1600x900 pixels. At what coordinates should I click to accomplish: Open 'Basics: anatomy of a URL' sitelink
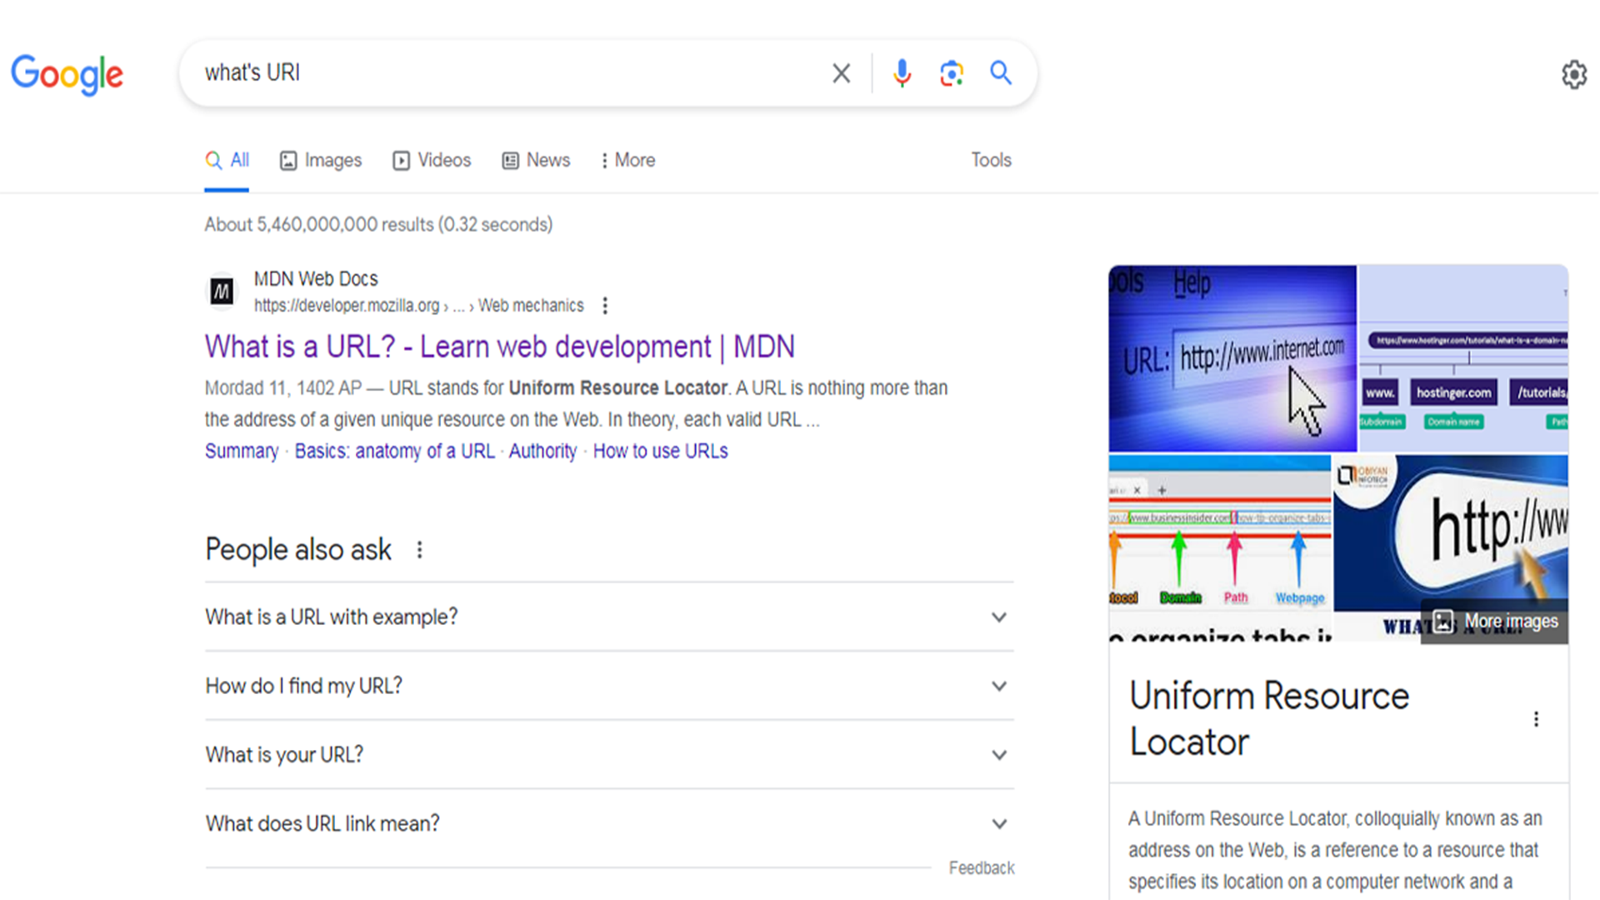394,451
